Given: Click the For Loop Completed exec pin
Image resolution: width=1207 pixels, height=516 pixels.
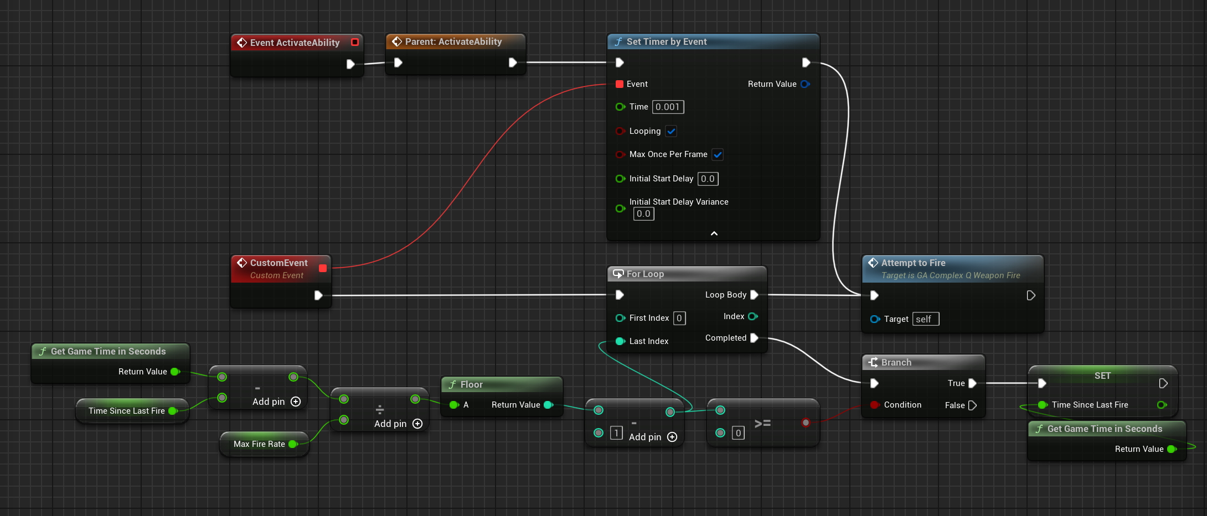Looking at the screenshot, I should point(754,338).
